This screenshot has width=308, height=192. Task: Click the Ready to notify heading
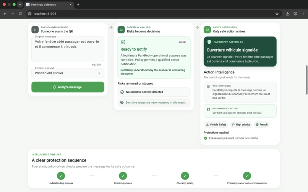tap(134, 49)
